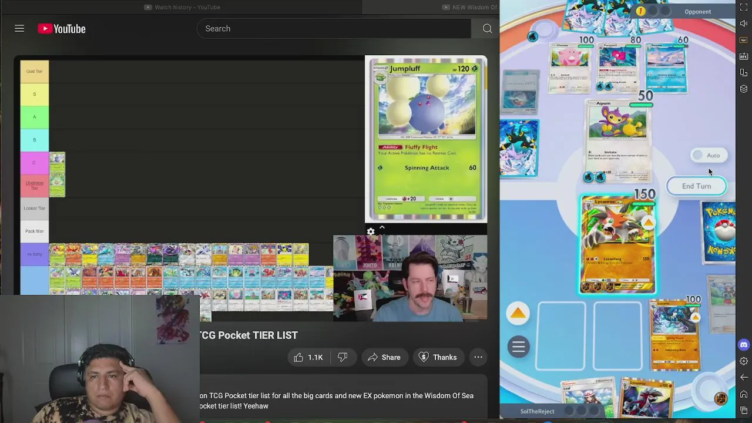Click the YouTube logo

click(x=62, y=29)
